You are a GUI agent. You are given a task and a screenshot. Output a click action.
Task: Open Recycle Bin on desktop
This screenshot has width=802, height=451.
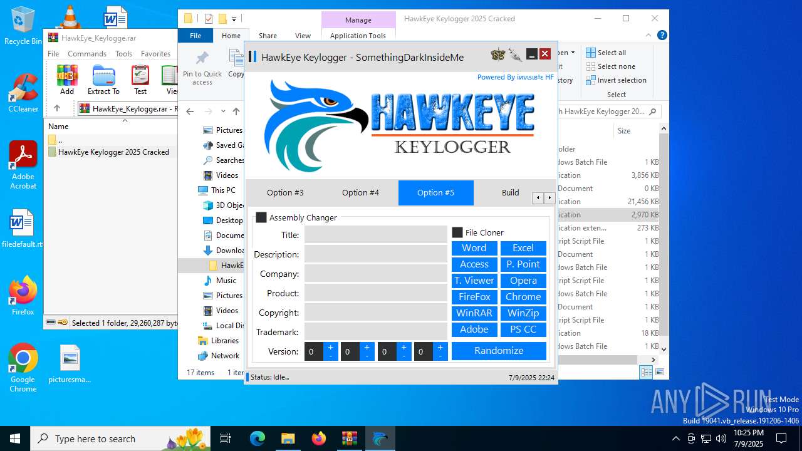coord(23,25)
